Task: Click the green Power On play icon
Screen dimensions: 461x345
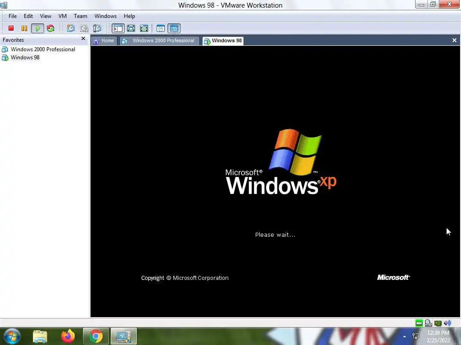Action: click(38, 28)
